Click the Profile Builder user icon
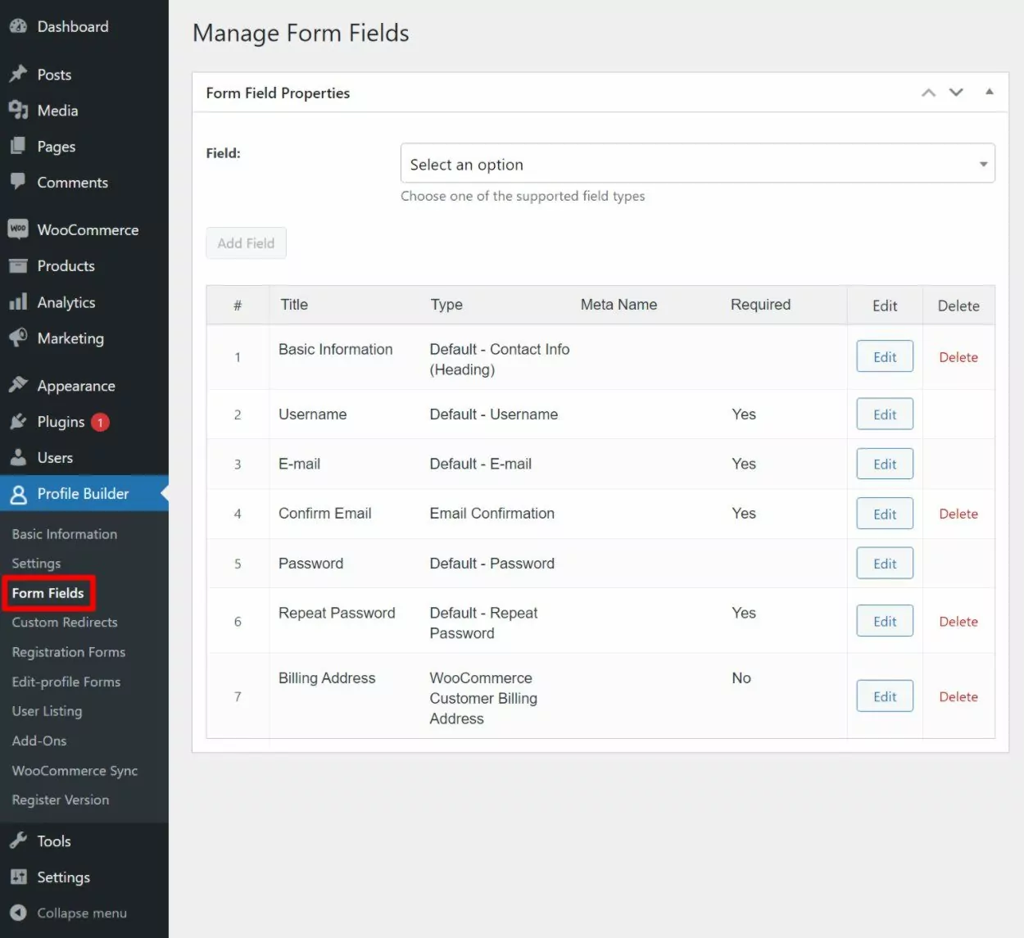The image size is (1024, 938). pos(18,494)
